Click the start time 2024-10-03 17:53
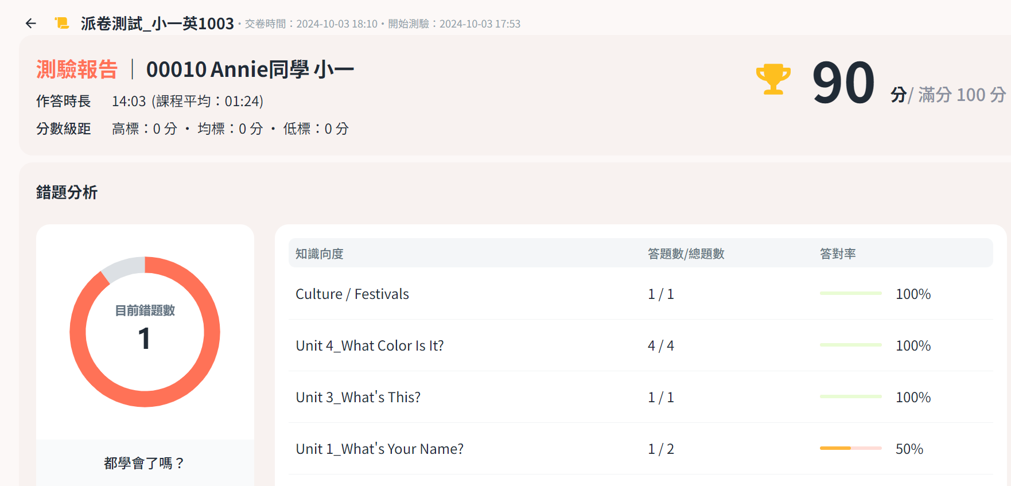The height and width of the screenshot is (486, 1011). point(480,24)
